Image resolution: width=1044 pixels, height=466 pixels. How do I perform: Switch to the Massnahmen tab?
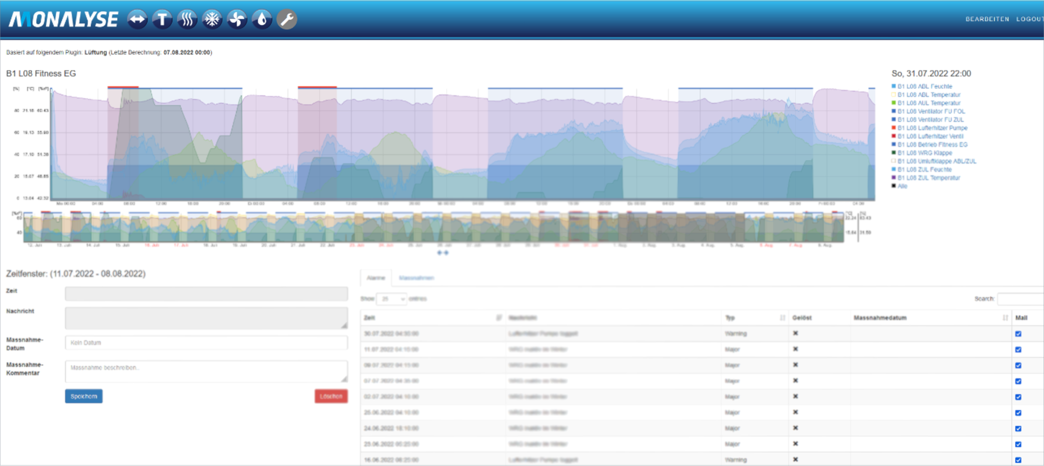416,278
